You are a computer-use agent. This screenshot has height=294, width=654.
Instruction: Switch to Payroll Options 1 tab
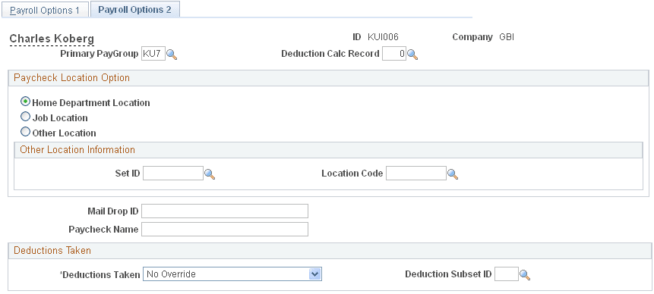point(45,11)
